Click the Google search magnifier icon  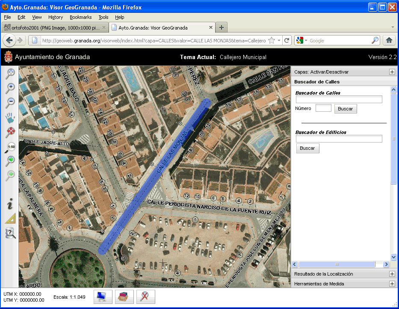point(375,40)
